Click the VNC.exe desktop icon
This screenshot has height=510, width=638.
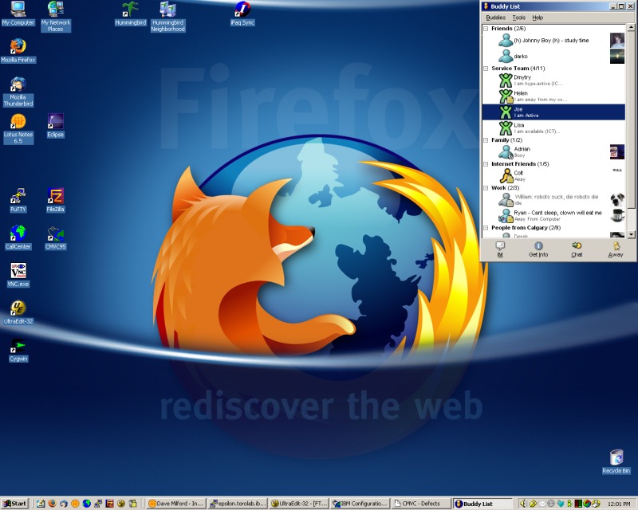[x=18, y=271]
